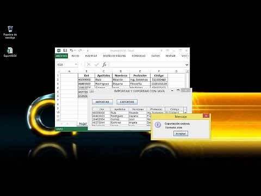The width and height of the screenshot is (261, 196).
Task: Click the Excel application icon in title bar
Action: pos(59,51)
